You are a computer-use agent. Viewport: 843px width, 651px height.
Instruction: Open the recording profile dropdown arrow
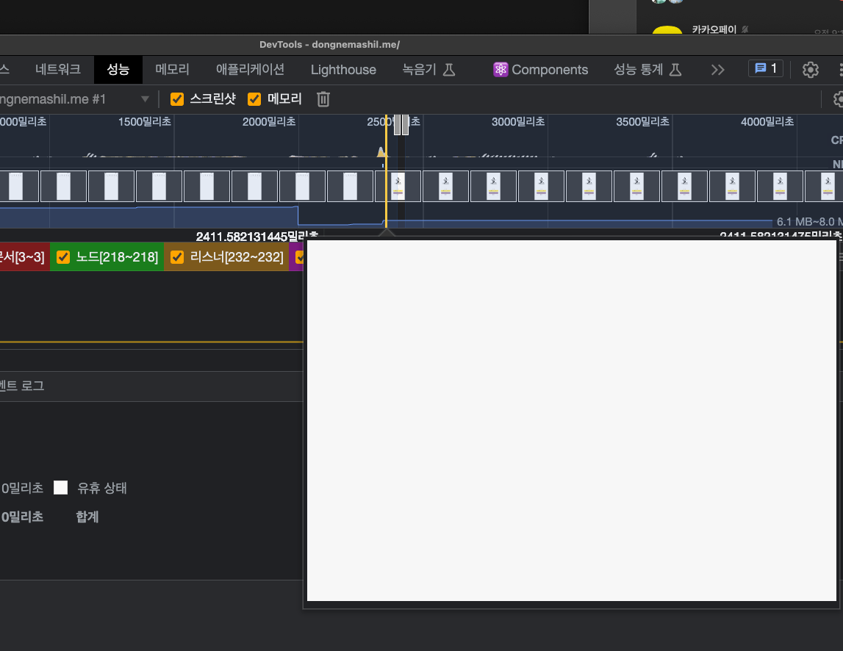(x=145, y=99)
